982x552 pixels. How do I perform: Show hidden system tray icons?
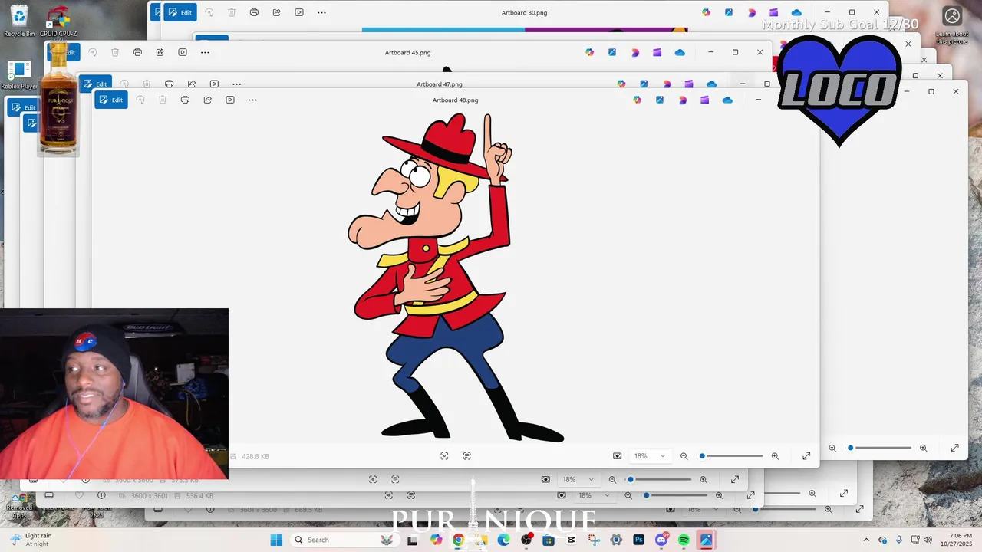[x=866, y=540]
